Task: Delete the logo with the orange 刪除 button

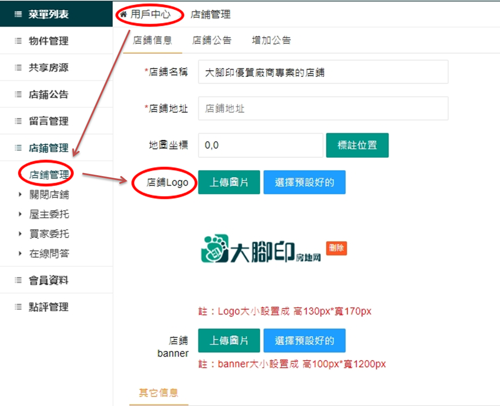Action: pyautogui.click(x=336, y=248)
